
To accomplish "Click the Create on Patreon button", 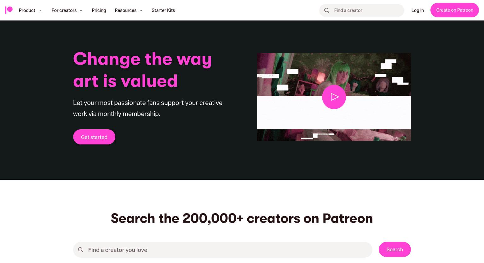I will pyautogui.click(x=455, y=10).
